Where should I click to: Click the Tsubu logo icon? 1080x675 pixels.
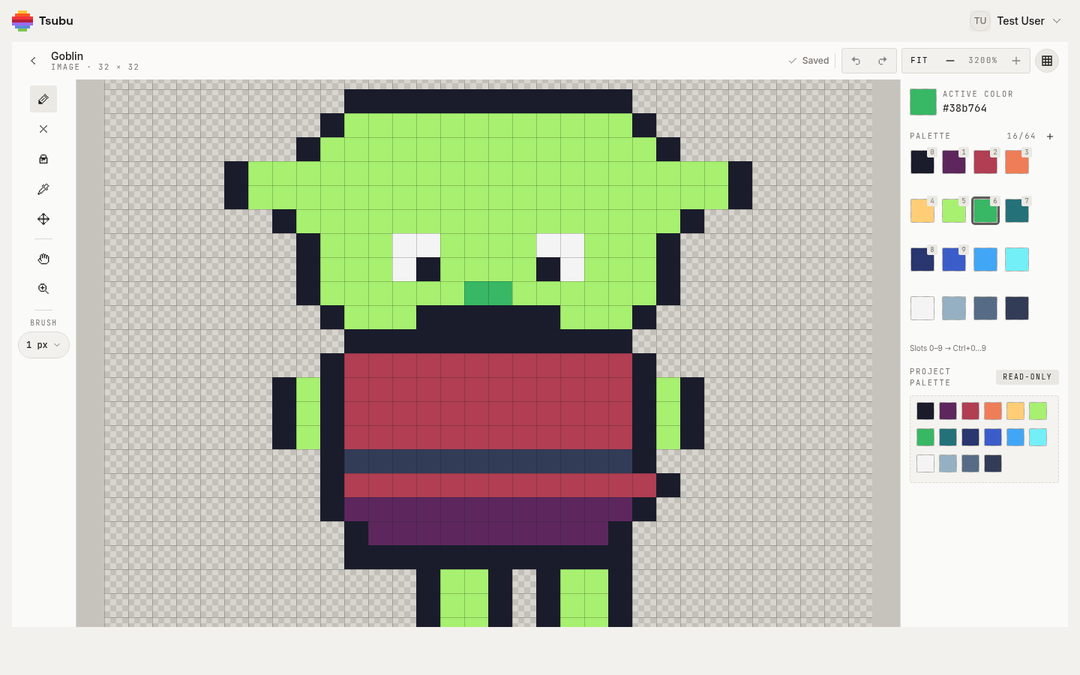coord(22,21)
